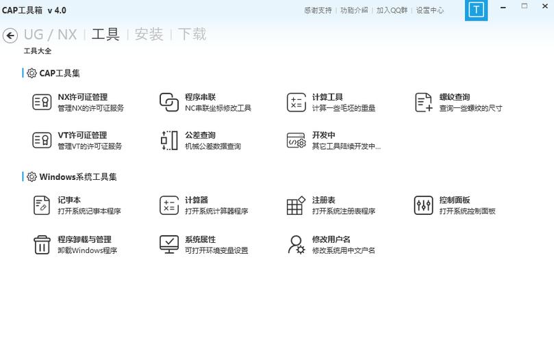Open the 注册表 registry editor icon
Screen dimensions: 554x342
point(296,205)
